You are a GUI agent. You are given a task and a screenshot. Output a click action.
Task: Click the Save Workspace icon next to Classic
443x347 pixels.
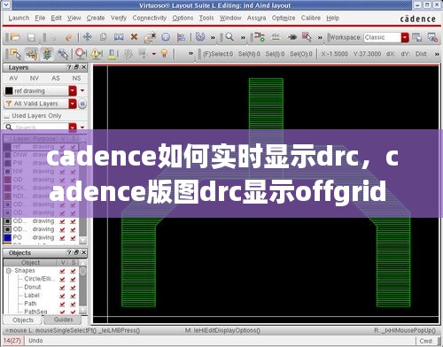416,37
